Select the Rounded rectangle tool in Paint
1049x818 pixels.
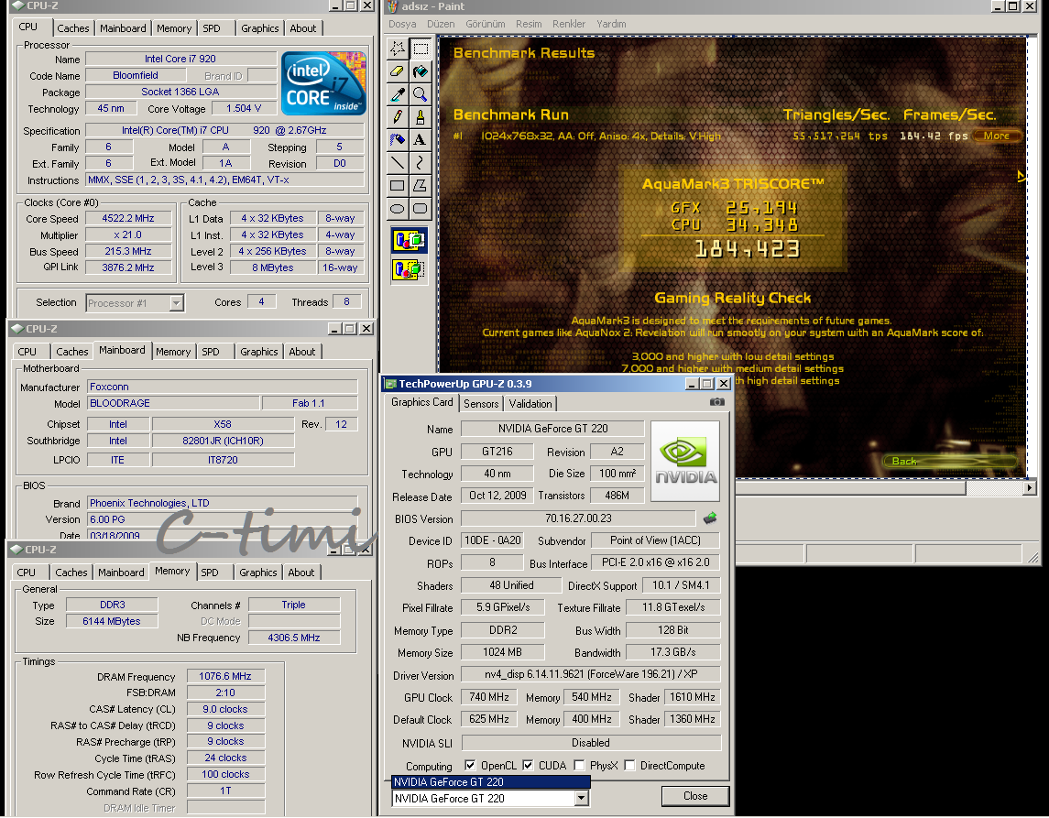[421, 208]
